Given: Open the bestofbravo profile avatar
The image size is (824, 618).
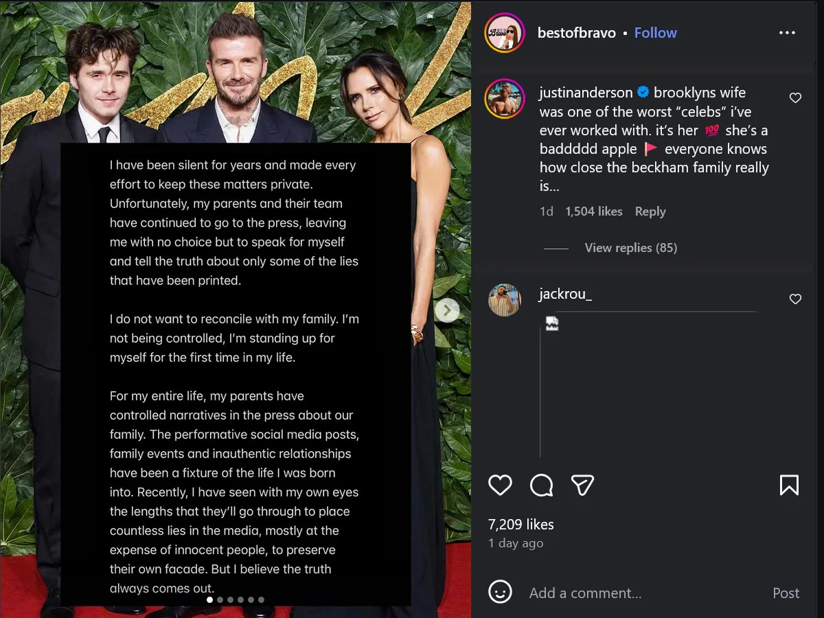Looking at the screenshot, I should pos(505,32).
